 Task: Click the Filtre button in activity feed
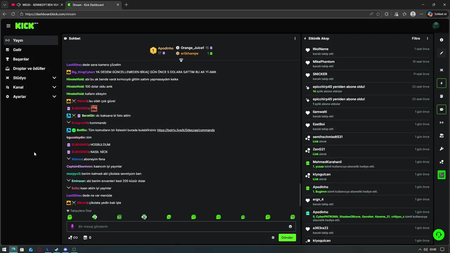point(416,38)
